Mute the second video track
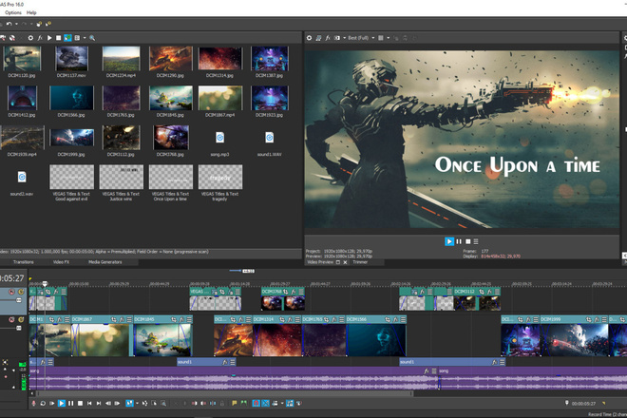This screenshot has width=627, height=418. pyautogui.click(x=11, y=319)
